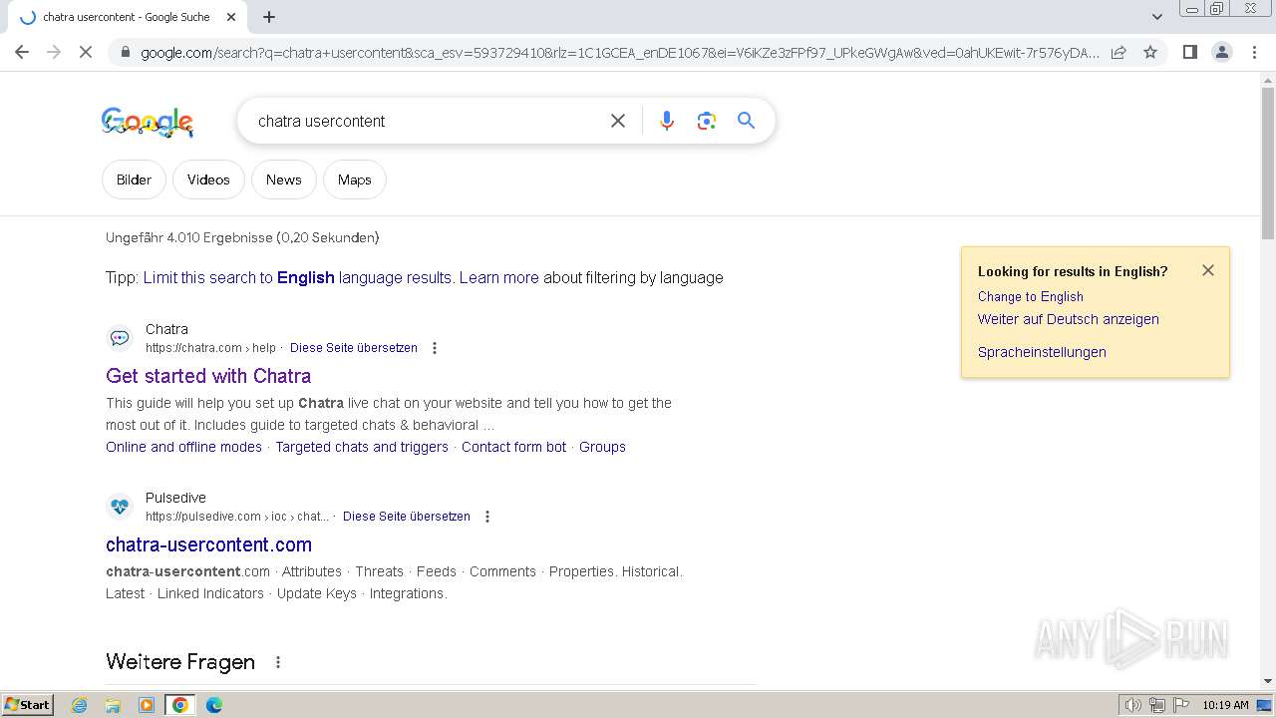Go back to the previous page

(x=22, y=52)
